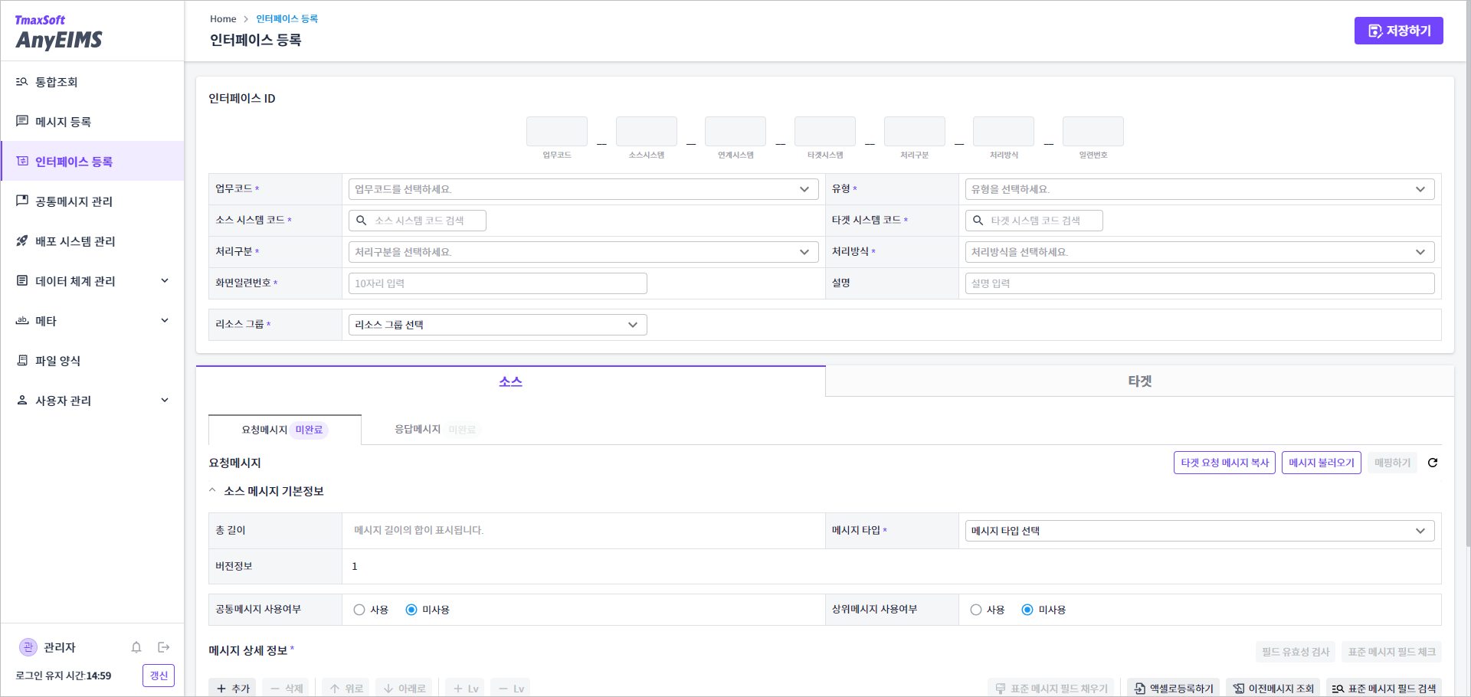This screenshot has width=1471, height=697.
Task: Click the 타겟 시스템 코드 검색 field
Action: [x=1034, y=221]
